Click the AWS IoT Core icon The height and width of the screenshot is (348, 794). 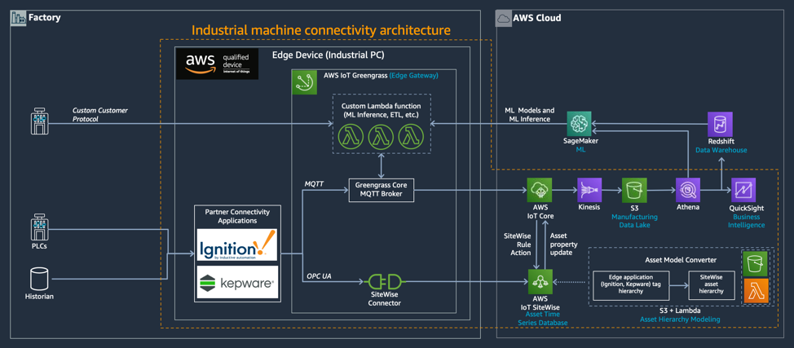click(540, 191)
